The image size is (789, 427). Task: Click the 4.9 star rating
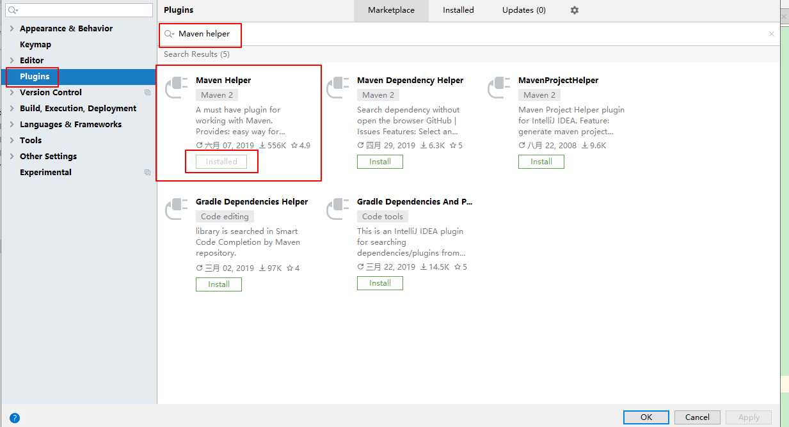pyautogui.click(x=301, y=146)
